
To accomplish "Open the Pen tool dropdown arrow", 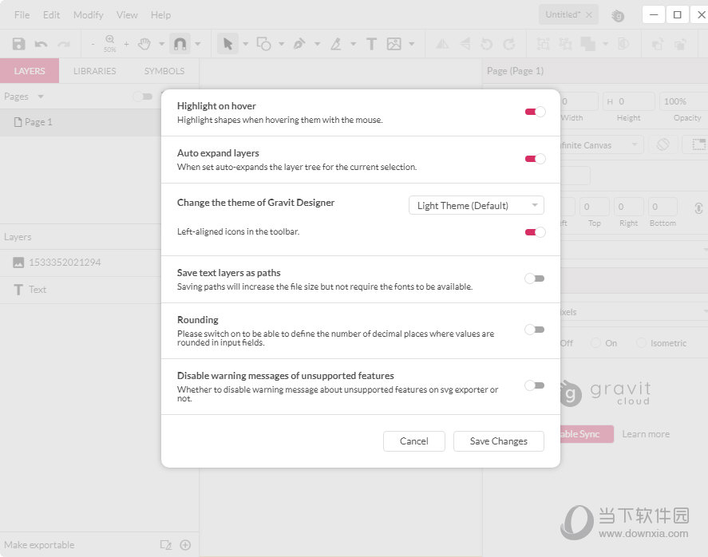I will (318, 44).
